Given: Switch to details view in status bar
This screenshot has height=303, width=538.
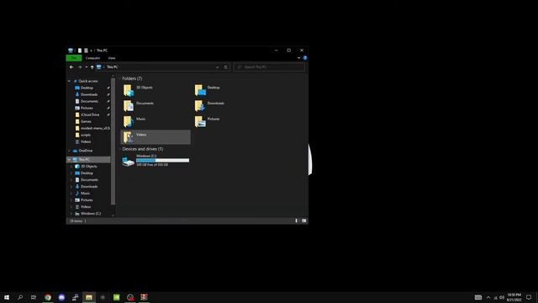Looking at the screenshot, I should (297, 221).
